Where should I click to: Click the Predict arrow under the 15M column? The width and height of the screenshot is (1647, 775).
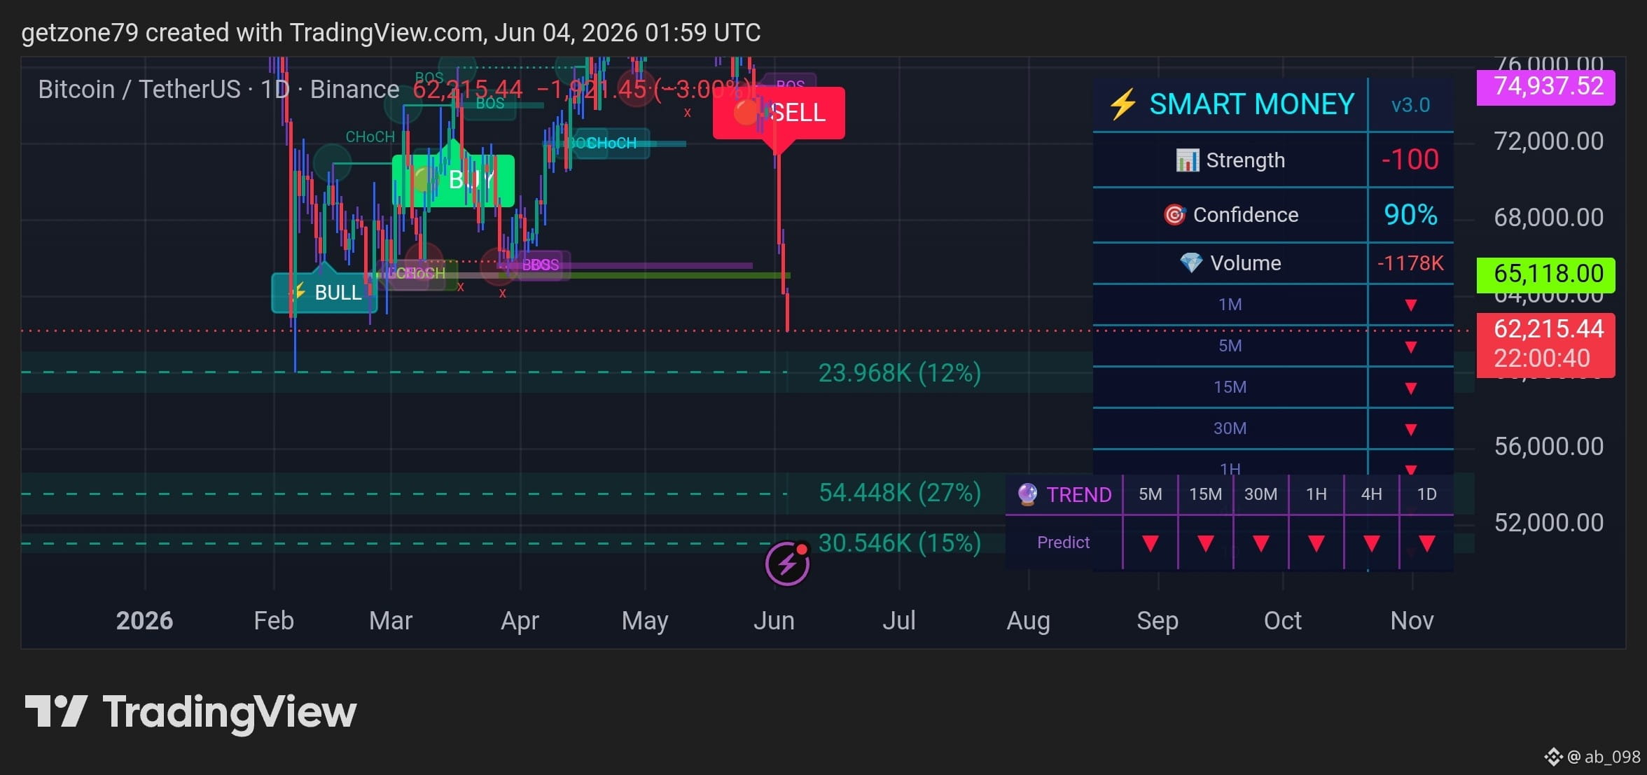click(1205, 543)
